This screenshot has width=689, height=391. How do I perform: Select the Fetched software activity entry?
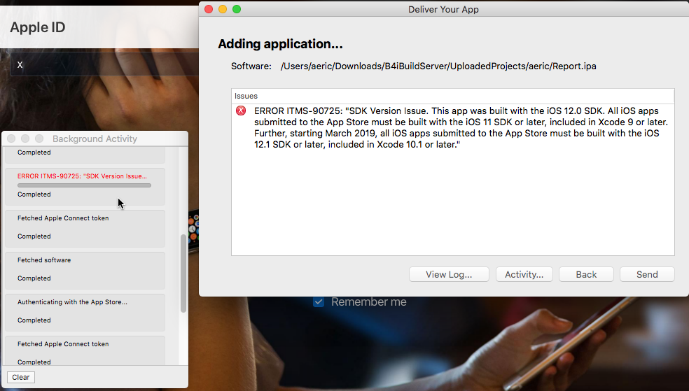pyautogui.click(x=85, y=270)
